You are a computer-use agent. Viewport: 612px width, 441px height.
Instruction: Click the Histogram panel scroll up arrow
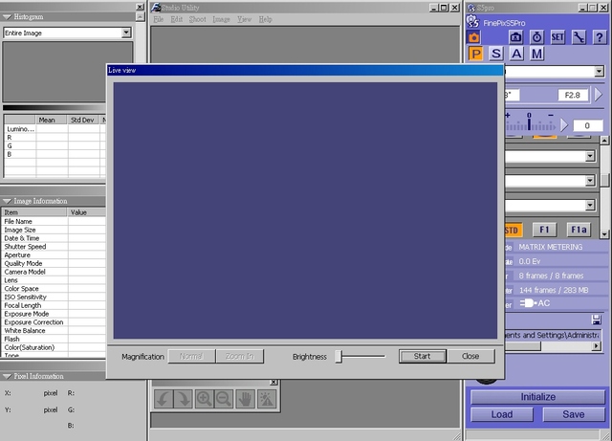tap(141, 16)
